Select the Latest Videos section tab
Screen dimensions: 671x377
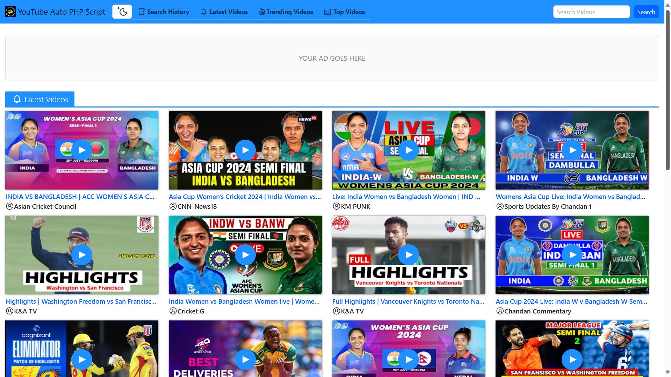pos(40,99)
